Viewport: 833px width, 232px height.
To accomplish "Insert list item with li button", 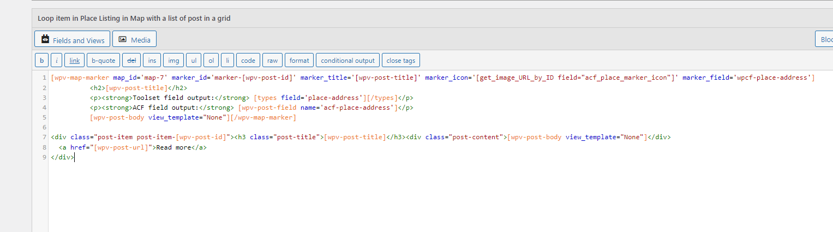I will (x=227, y=60).
